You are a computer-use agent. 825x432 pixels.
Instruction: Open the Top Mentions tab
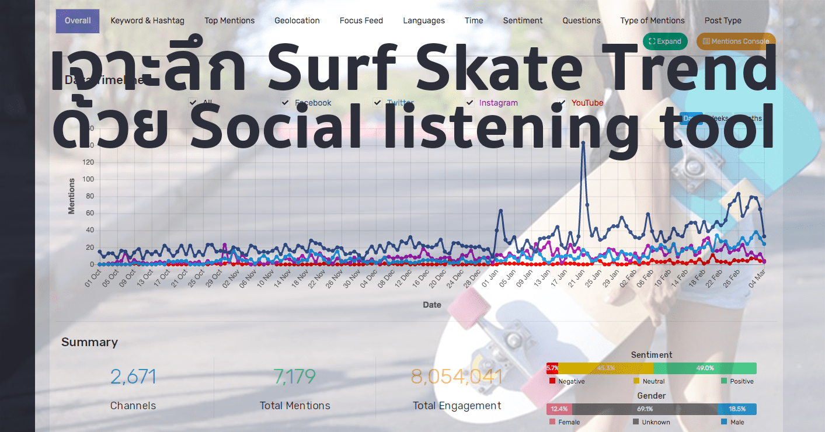[x=229, y=21]
